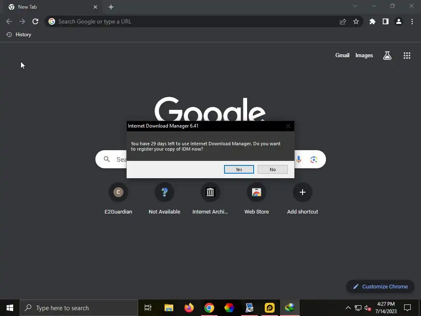421x316 pixels.
Task: Open the computer-monitor app on taskbar
Action: pos(250,308)
